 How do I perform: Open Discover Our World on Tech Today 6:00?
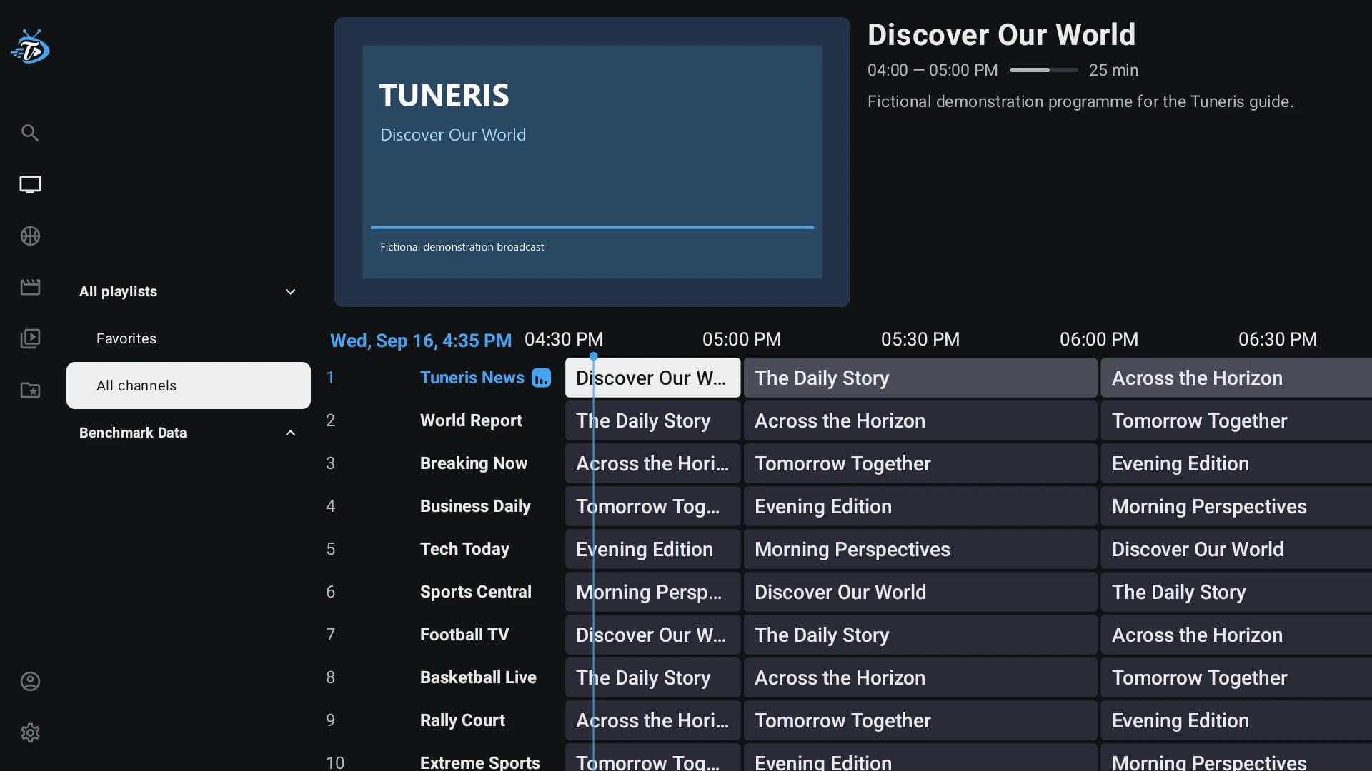click(1236, 549)
